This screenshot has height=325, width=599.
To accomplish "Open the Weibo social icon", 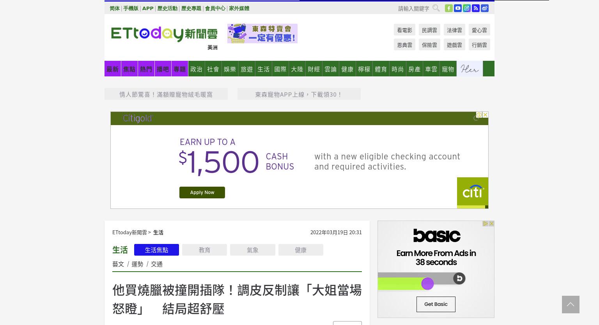I will 485,8.
